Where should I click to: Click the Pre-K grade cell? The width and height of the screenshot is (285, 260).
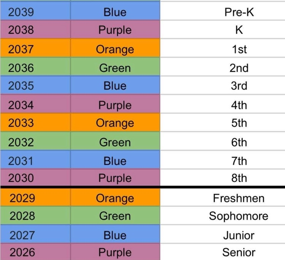239,12
